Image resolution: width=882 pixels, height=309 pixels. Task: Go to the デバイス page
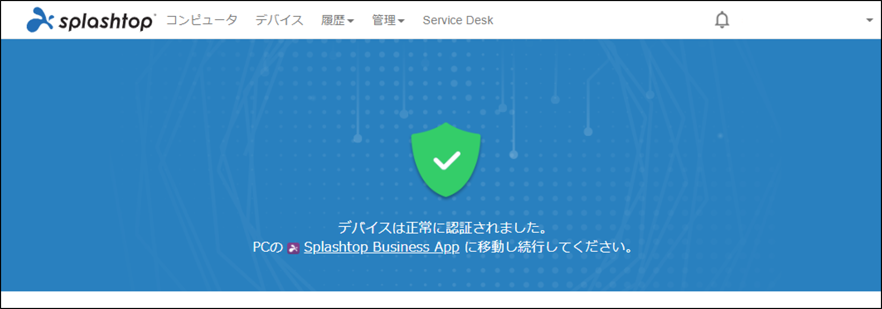coord(279,20)
